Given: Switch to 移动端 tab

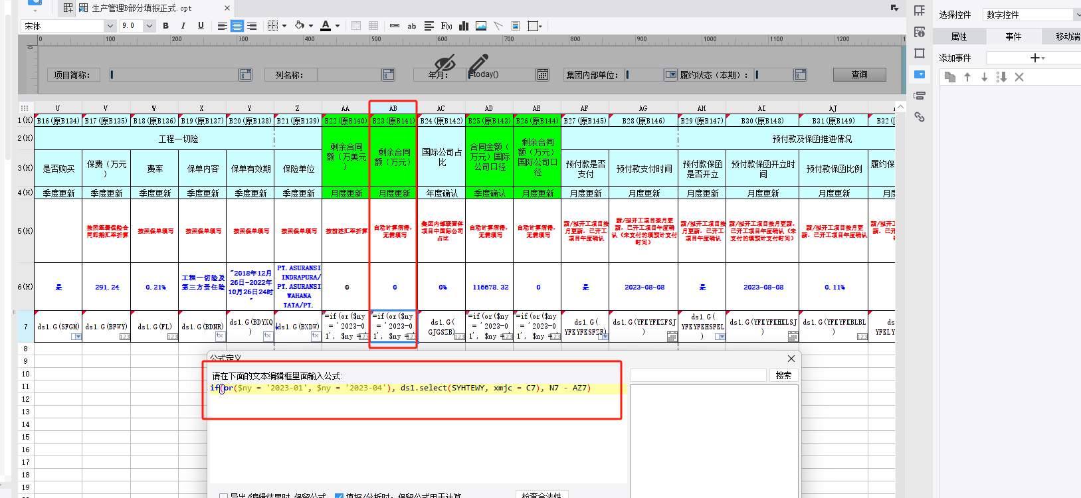Looking at the screenshot, I should pos(1067,37).
